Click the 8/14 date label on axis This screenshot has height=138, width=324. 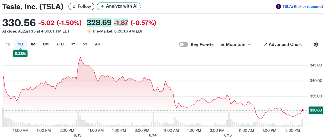pyautogui.click(x=153, y=135)
